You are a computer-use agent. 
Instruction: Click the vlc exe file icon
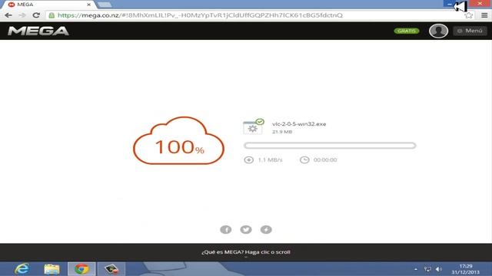254,127
